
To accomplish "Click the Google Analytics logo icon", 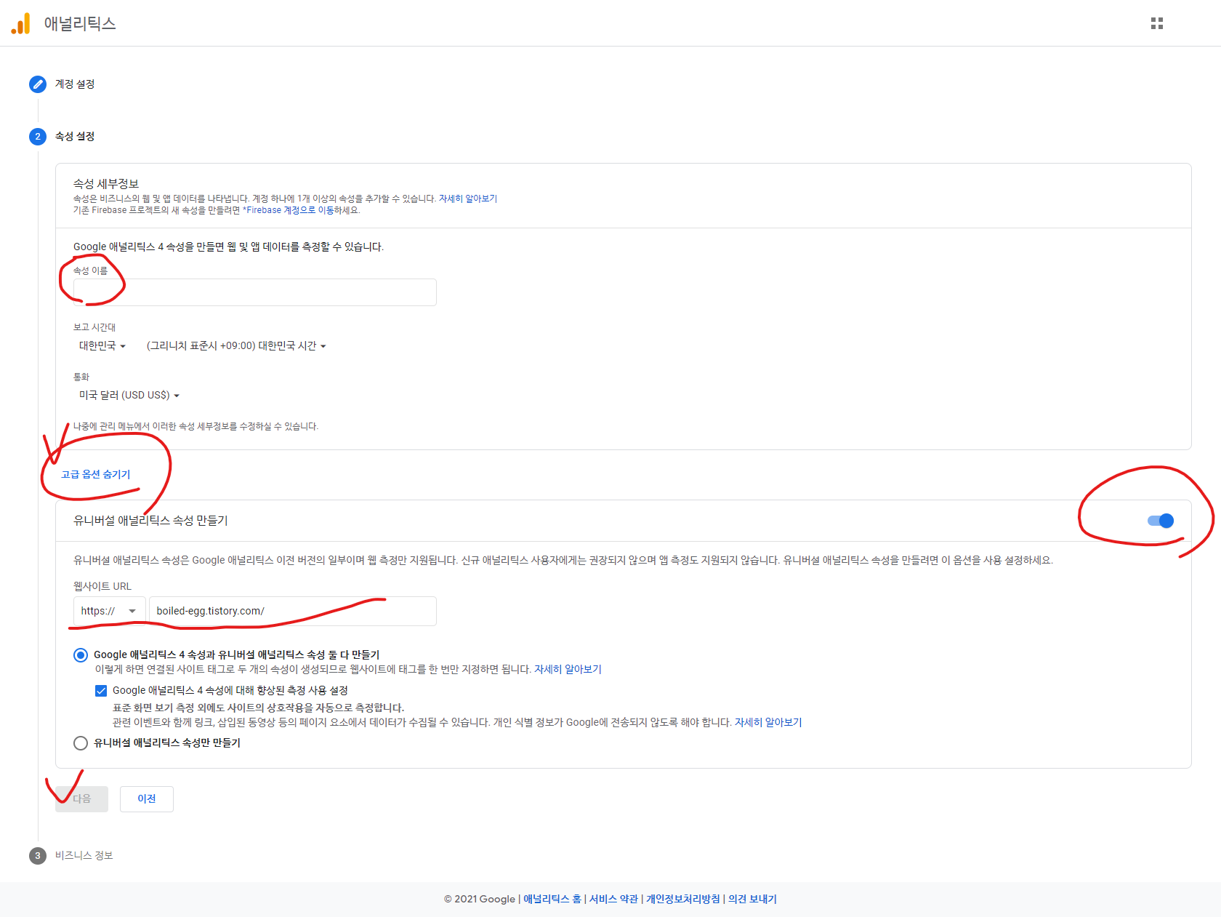I will (20, 23).
